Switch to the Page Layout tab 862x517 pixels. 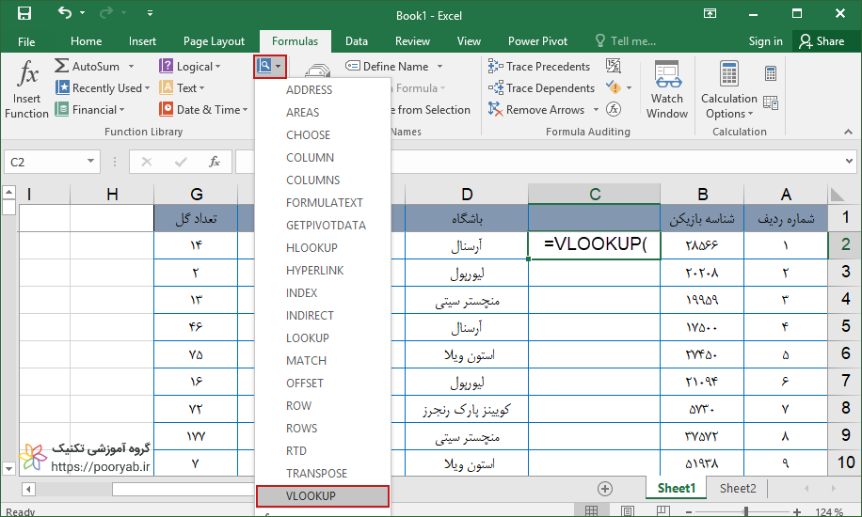coord(214,41)
